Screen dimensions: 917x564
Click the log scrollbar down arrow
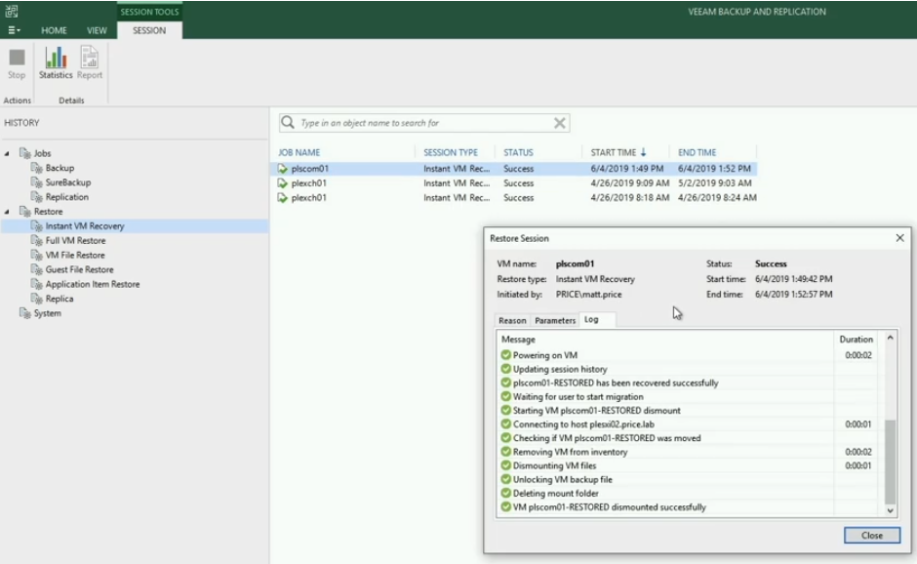click(x=890, y=510)
